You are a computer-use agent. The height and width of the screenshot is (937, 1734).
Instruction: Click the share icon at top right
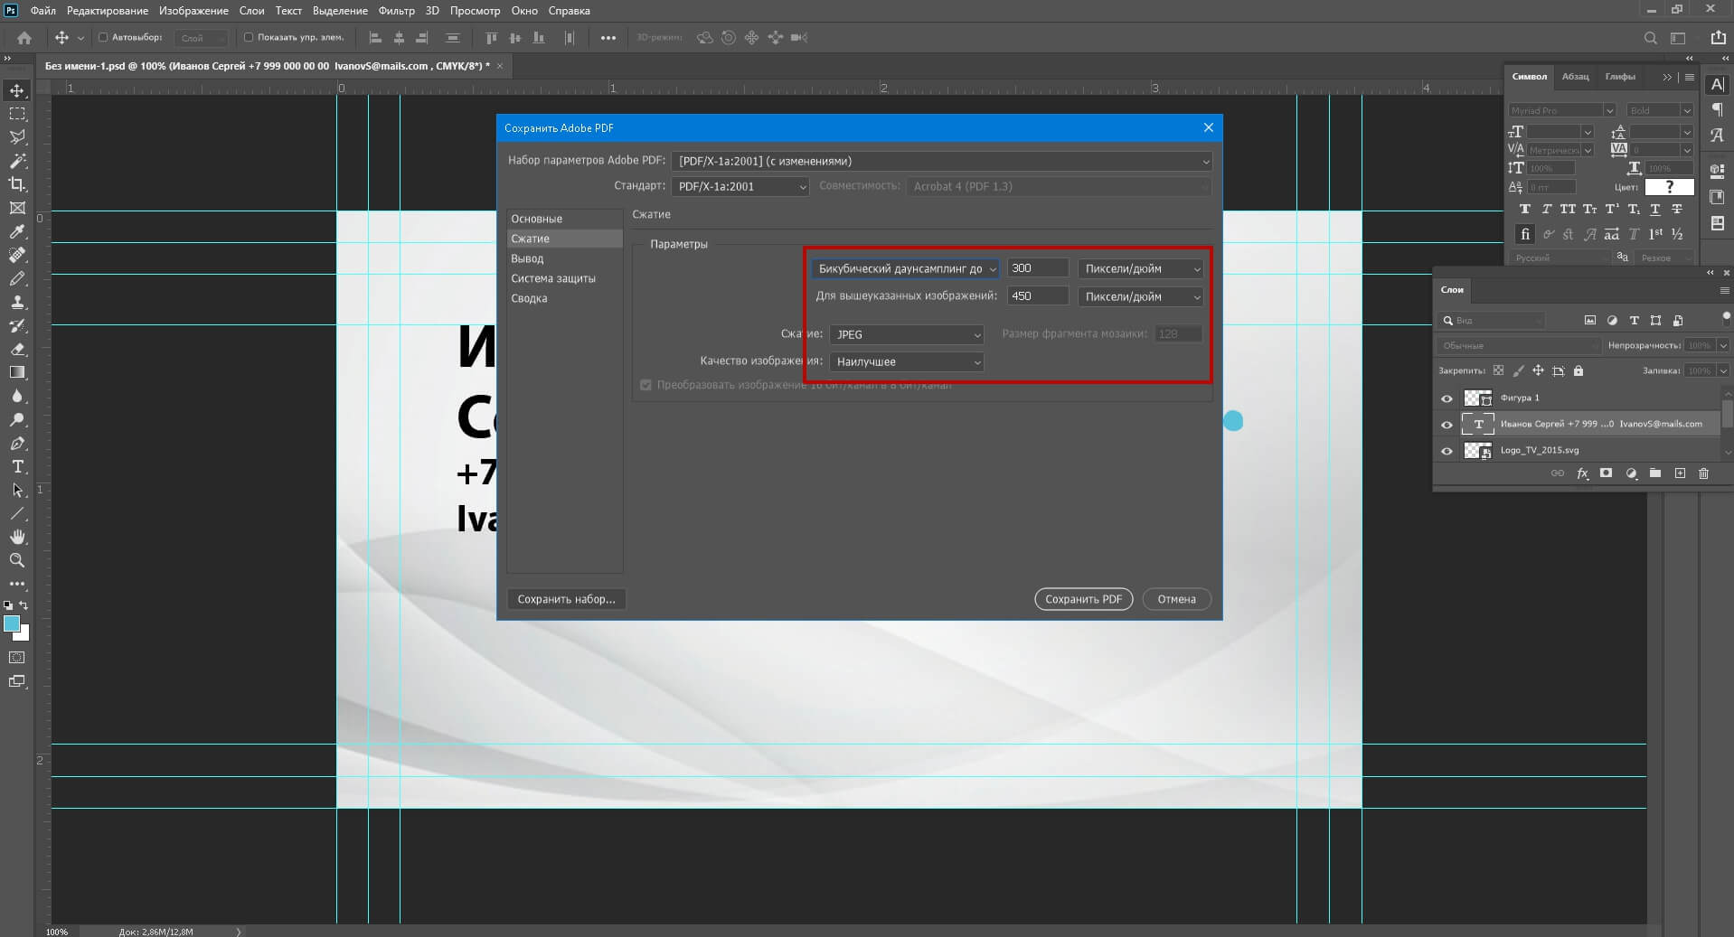[x=1718, y=38]
